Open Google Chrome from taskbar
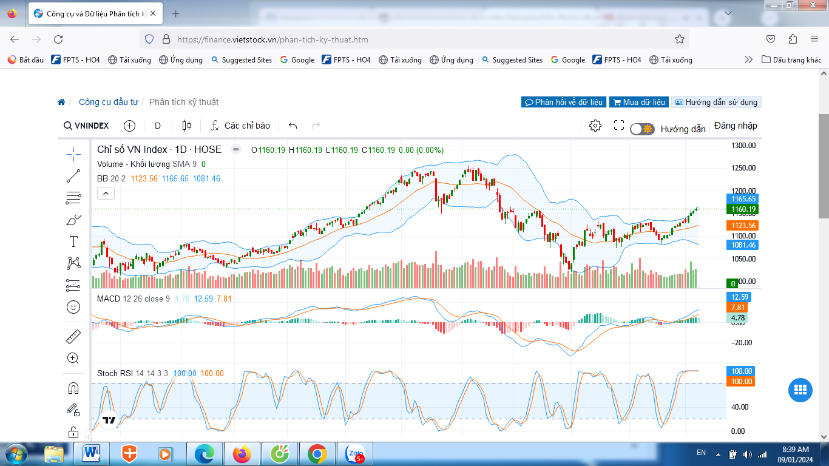 pos(317,454)
